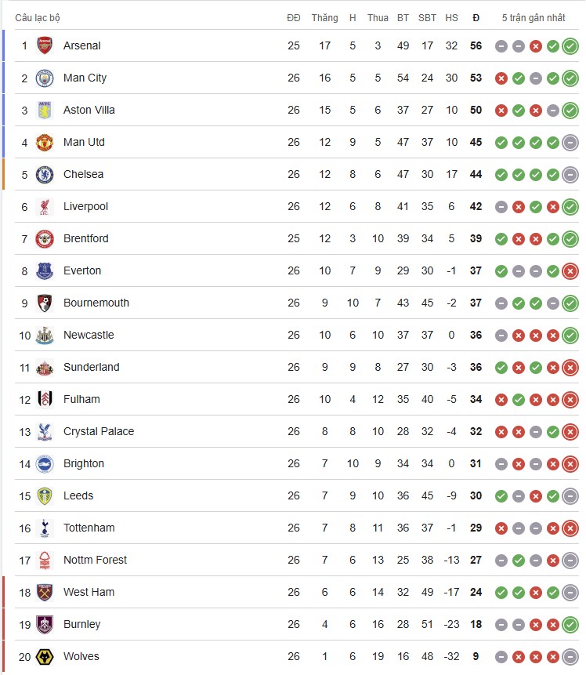Click the Wolves club crest
The width and height of the screenshot is (586, 675).
45,656
